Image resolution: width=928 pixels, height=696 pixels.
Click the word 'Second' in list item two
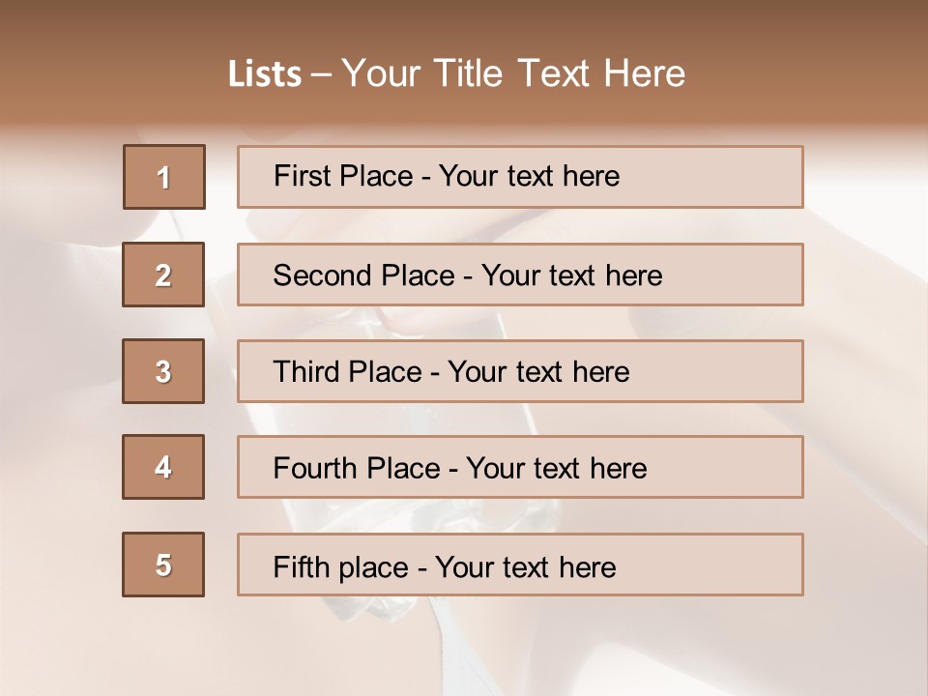click(323, 275)
